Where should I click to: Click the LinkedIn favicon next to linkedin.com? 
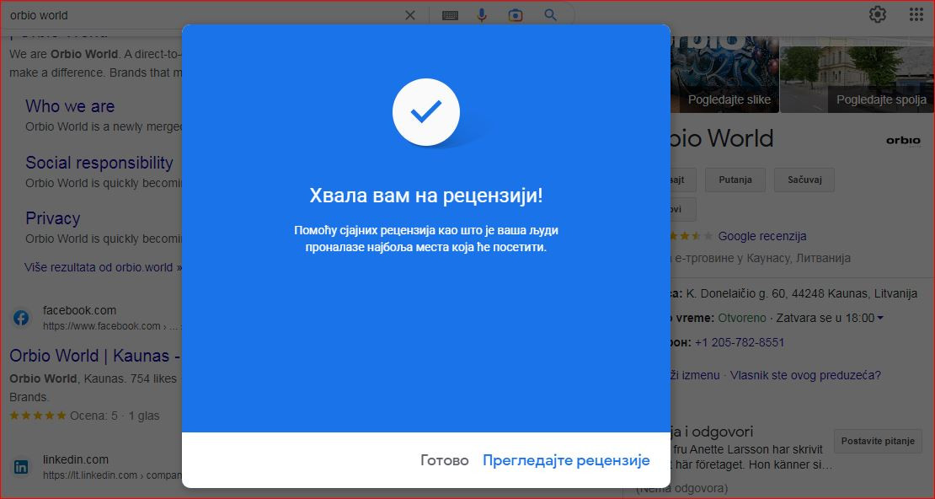[21, 467]
